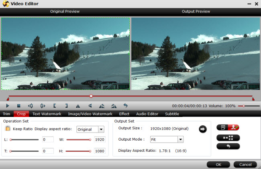Click the '00:00:04/00:00:13' time readout
261x169 pixels.
pyautogui.click(x=190, y=106)
